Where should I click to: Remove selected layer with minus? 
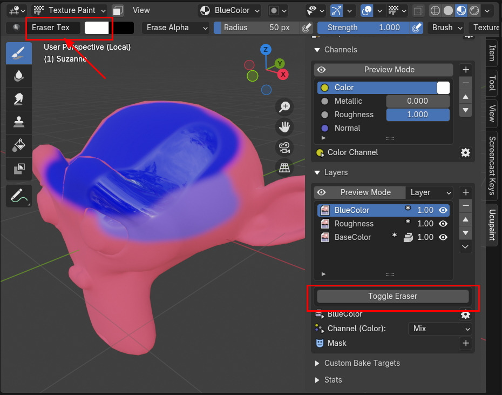[x=466, y=205]
